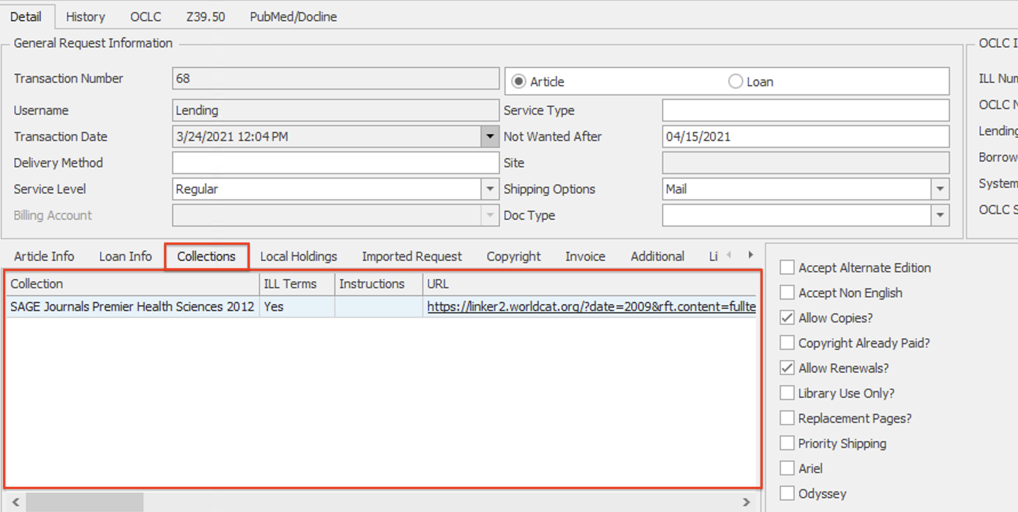Viewport: 1018px width, 512px height.
Task: Click the Not Wanted After date field
Action: click(805, 137)
